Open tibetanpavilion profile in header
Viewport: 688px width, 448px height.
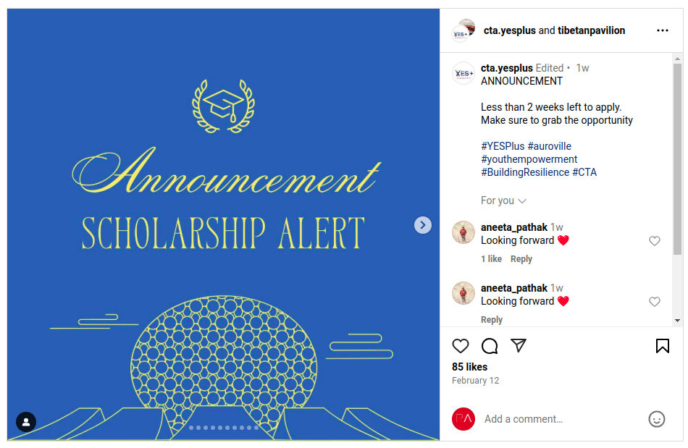[x=591, y=30]
